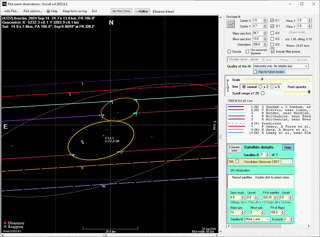The image size is (320, 237).
Task: Click the →Editor button
Action: [x=142, y=11]
